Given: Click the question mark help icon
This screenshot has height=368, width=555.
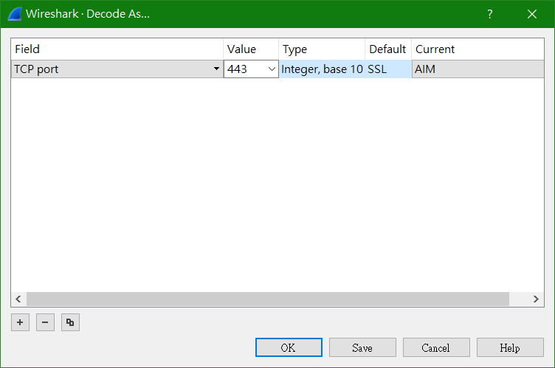Looking at the screenshot, I should (x=490, y=14).
